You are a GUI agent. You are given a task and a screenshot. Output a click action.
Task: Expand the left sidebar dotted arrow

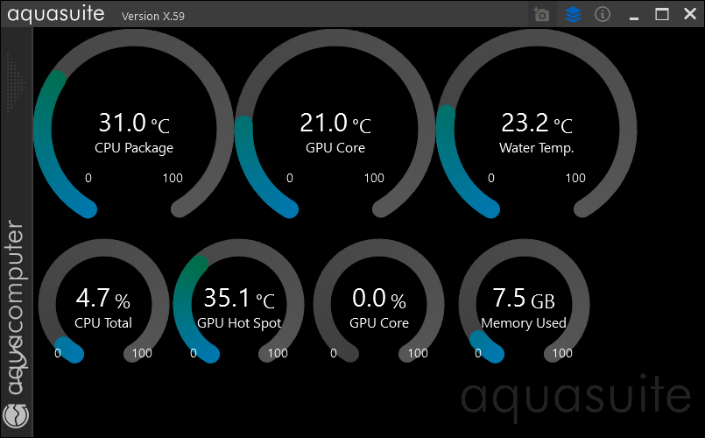click(x=13, y=84)
